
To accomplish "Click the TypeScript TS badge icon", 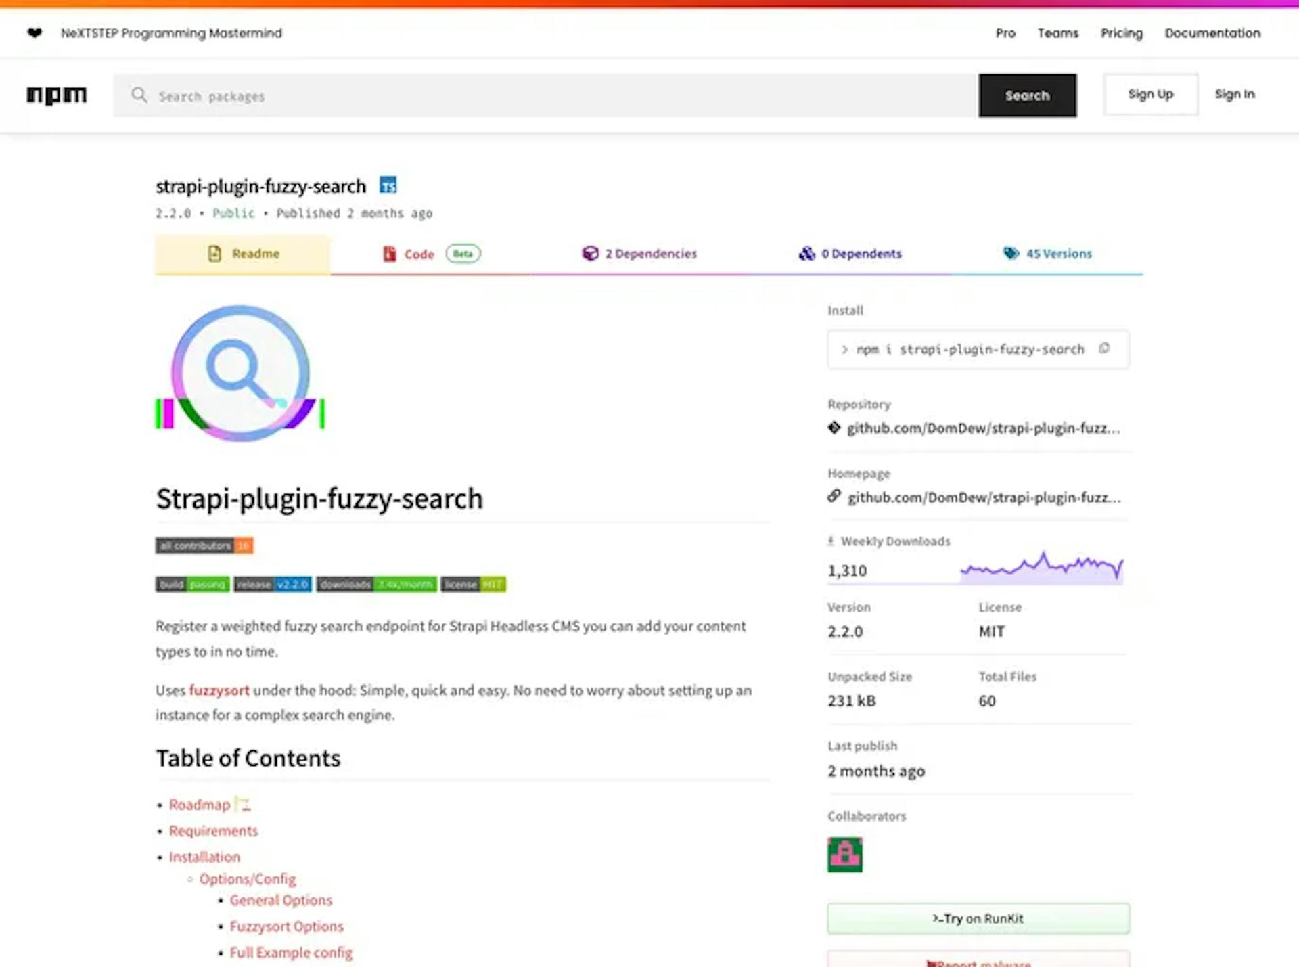I will click(388, 185).
